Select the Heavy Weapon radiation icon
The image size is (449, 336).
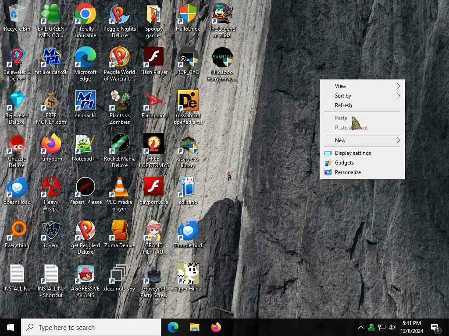[x=51, y=194]
